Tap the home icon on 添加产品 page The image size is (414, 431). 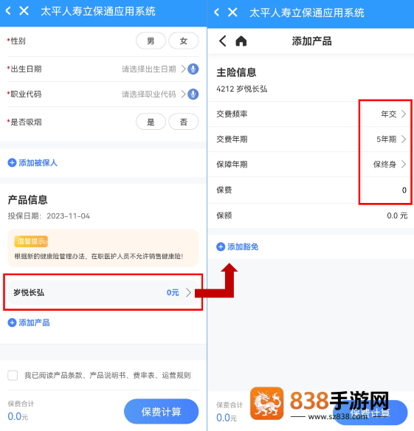pos(241,41)
